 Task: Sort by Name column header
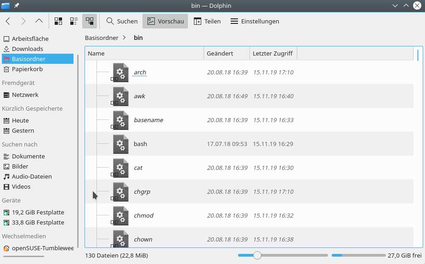[144, 53]
